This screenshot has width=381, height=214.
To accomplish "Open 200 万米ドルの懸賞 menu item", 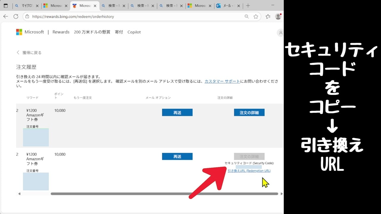I will [x=92, y=32].
